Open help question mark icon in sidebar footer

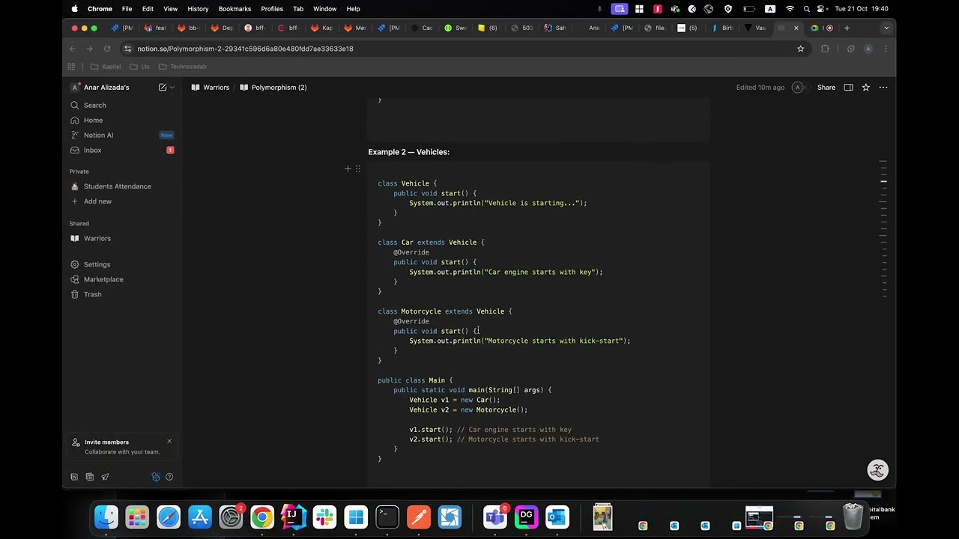(x=169, y=477)
